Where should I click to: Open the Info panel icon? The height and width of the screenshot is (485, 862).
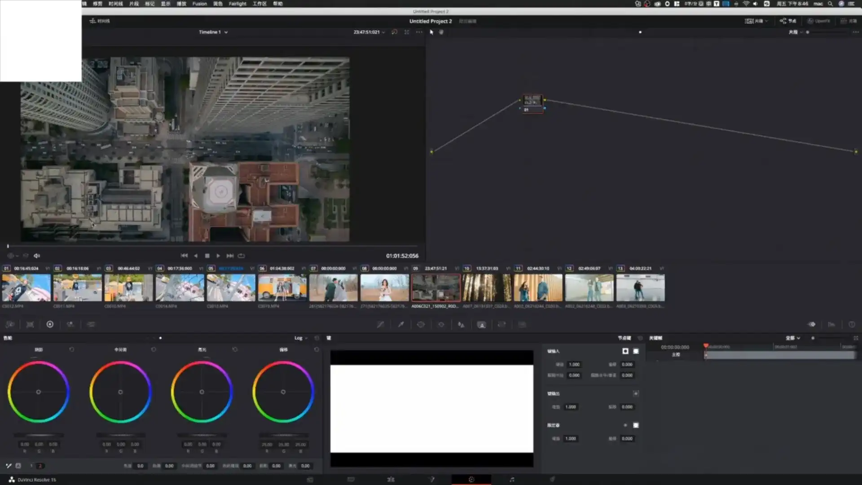(x=852, y=324)
